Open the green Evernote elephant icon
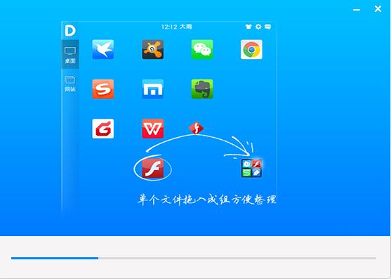391x279 pixels. click(202, 89)
